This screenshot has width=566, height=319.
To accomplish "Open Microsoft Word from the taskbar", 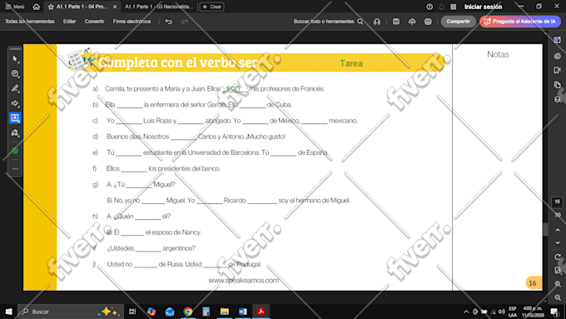I will (242, 312).
